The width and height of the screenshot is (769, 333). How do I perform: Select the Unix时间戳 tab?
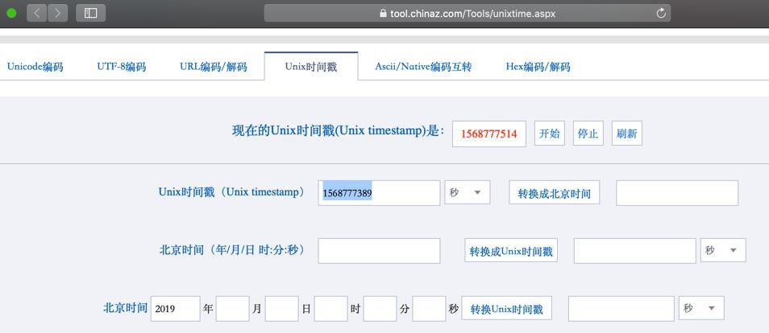311,67
